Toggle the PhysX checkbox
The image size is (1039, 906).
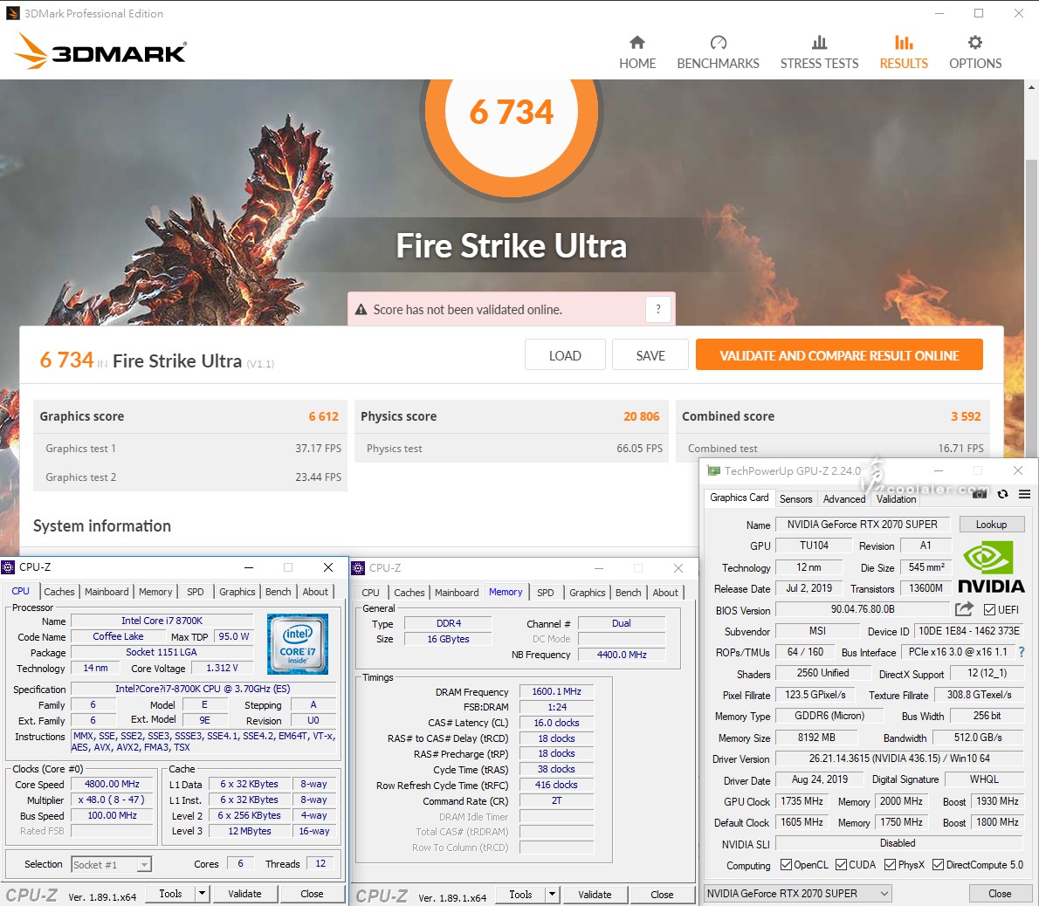(890, 864)
